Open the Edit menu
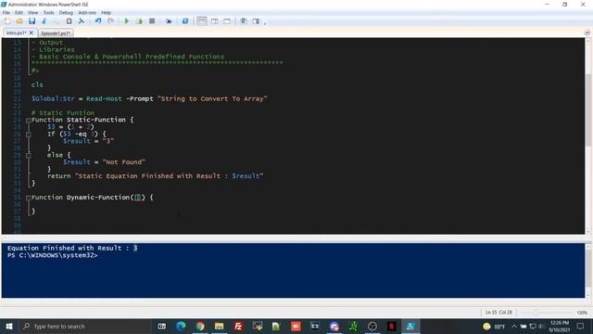593x334 pixels. pos(19,12)
